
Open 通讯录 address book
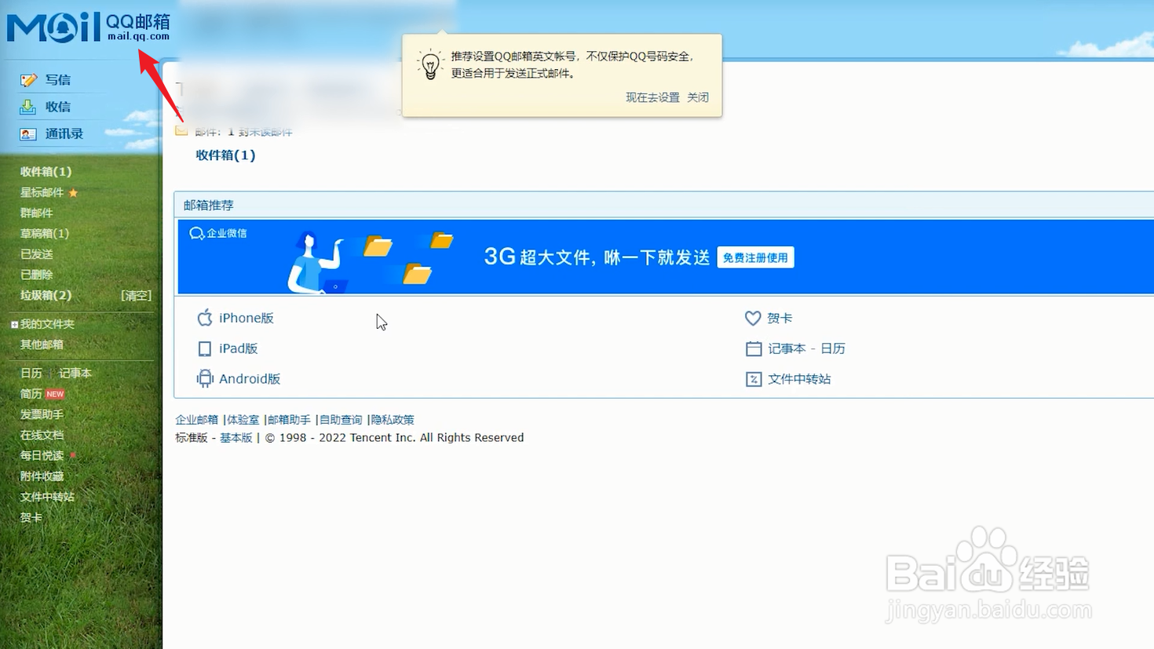(x=64, y=134)
